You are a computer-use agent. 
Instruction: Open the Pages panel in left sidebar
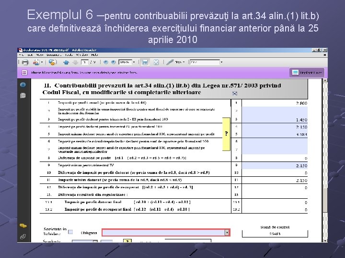click(23, 96)
